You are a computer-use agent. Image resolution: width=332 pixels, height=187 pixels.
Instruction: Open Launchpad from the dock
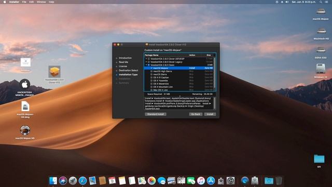[73, 181]
